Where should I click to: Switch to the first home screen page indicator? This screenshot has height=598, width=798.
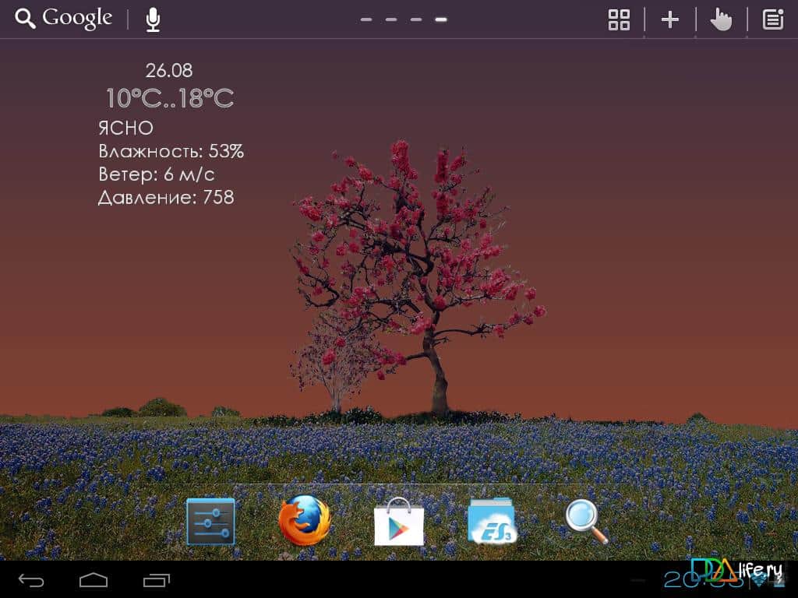point(366,19)
